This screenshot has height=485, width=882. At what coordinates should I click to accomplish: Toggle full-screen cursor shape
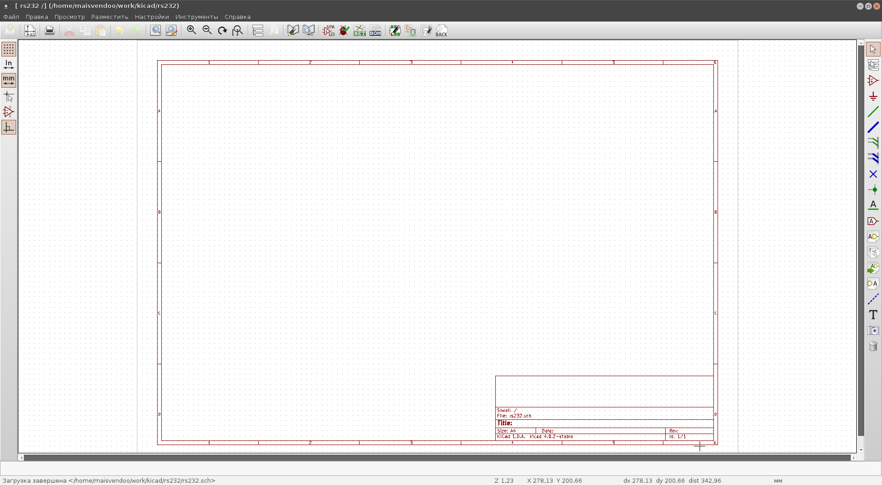(9, 96)
